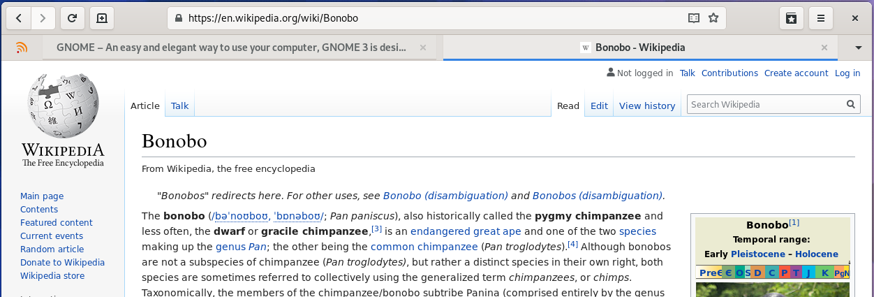The image size is (874, 297).
Task: Click the forward navigation arrow
Action: click(x=43, y=18)
